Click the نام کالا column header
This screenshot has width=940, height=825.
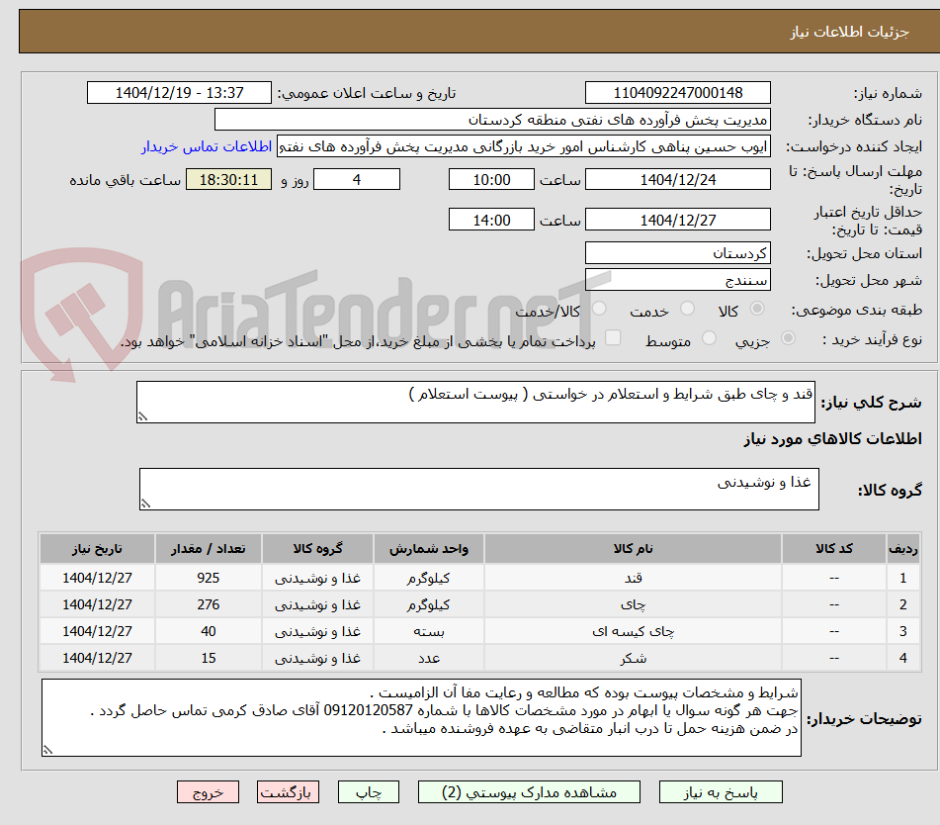click(633, 548)
